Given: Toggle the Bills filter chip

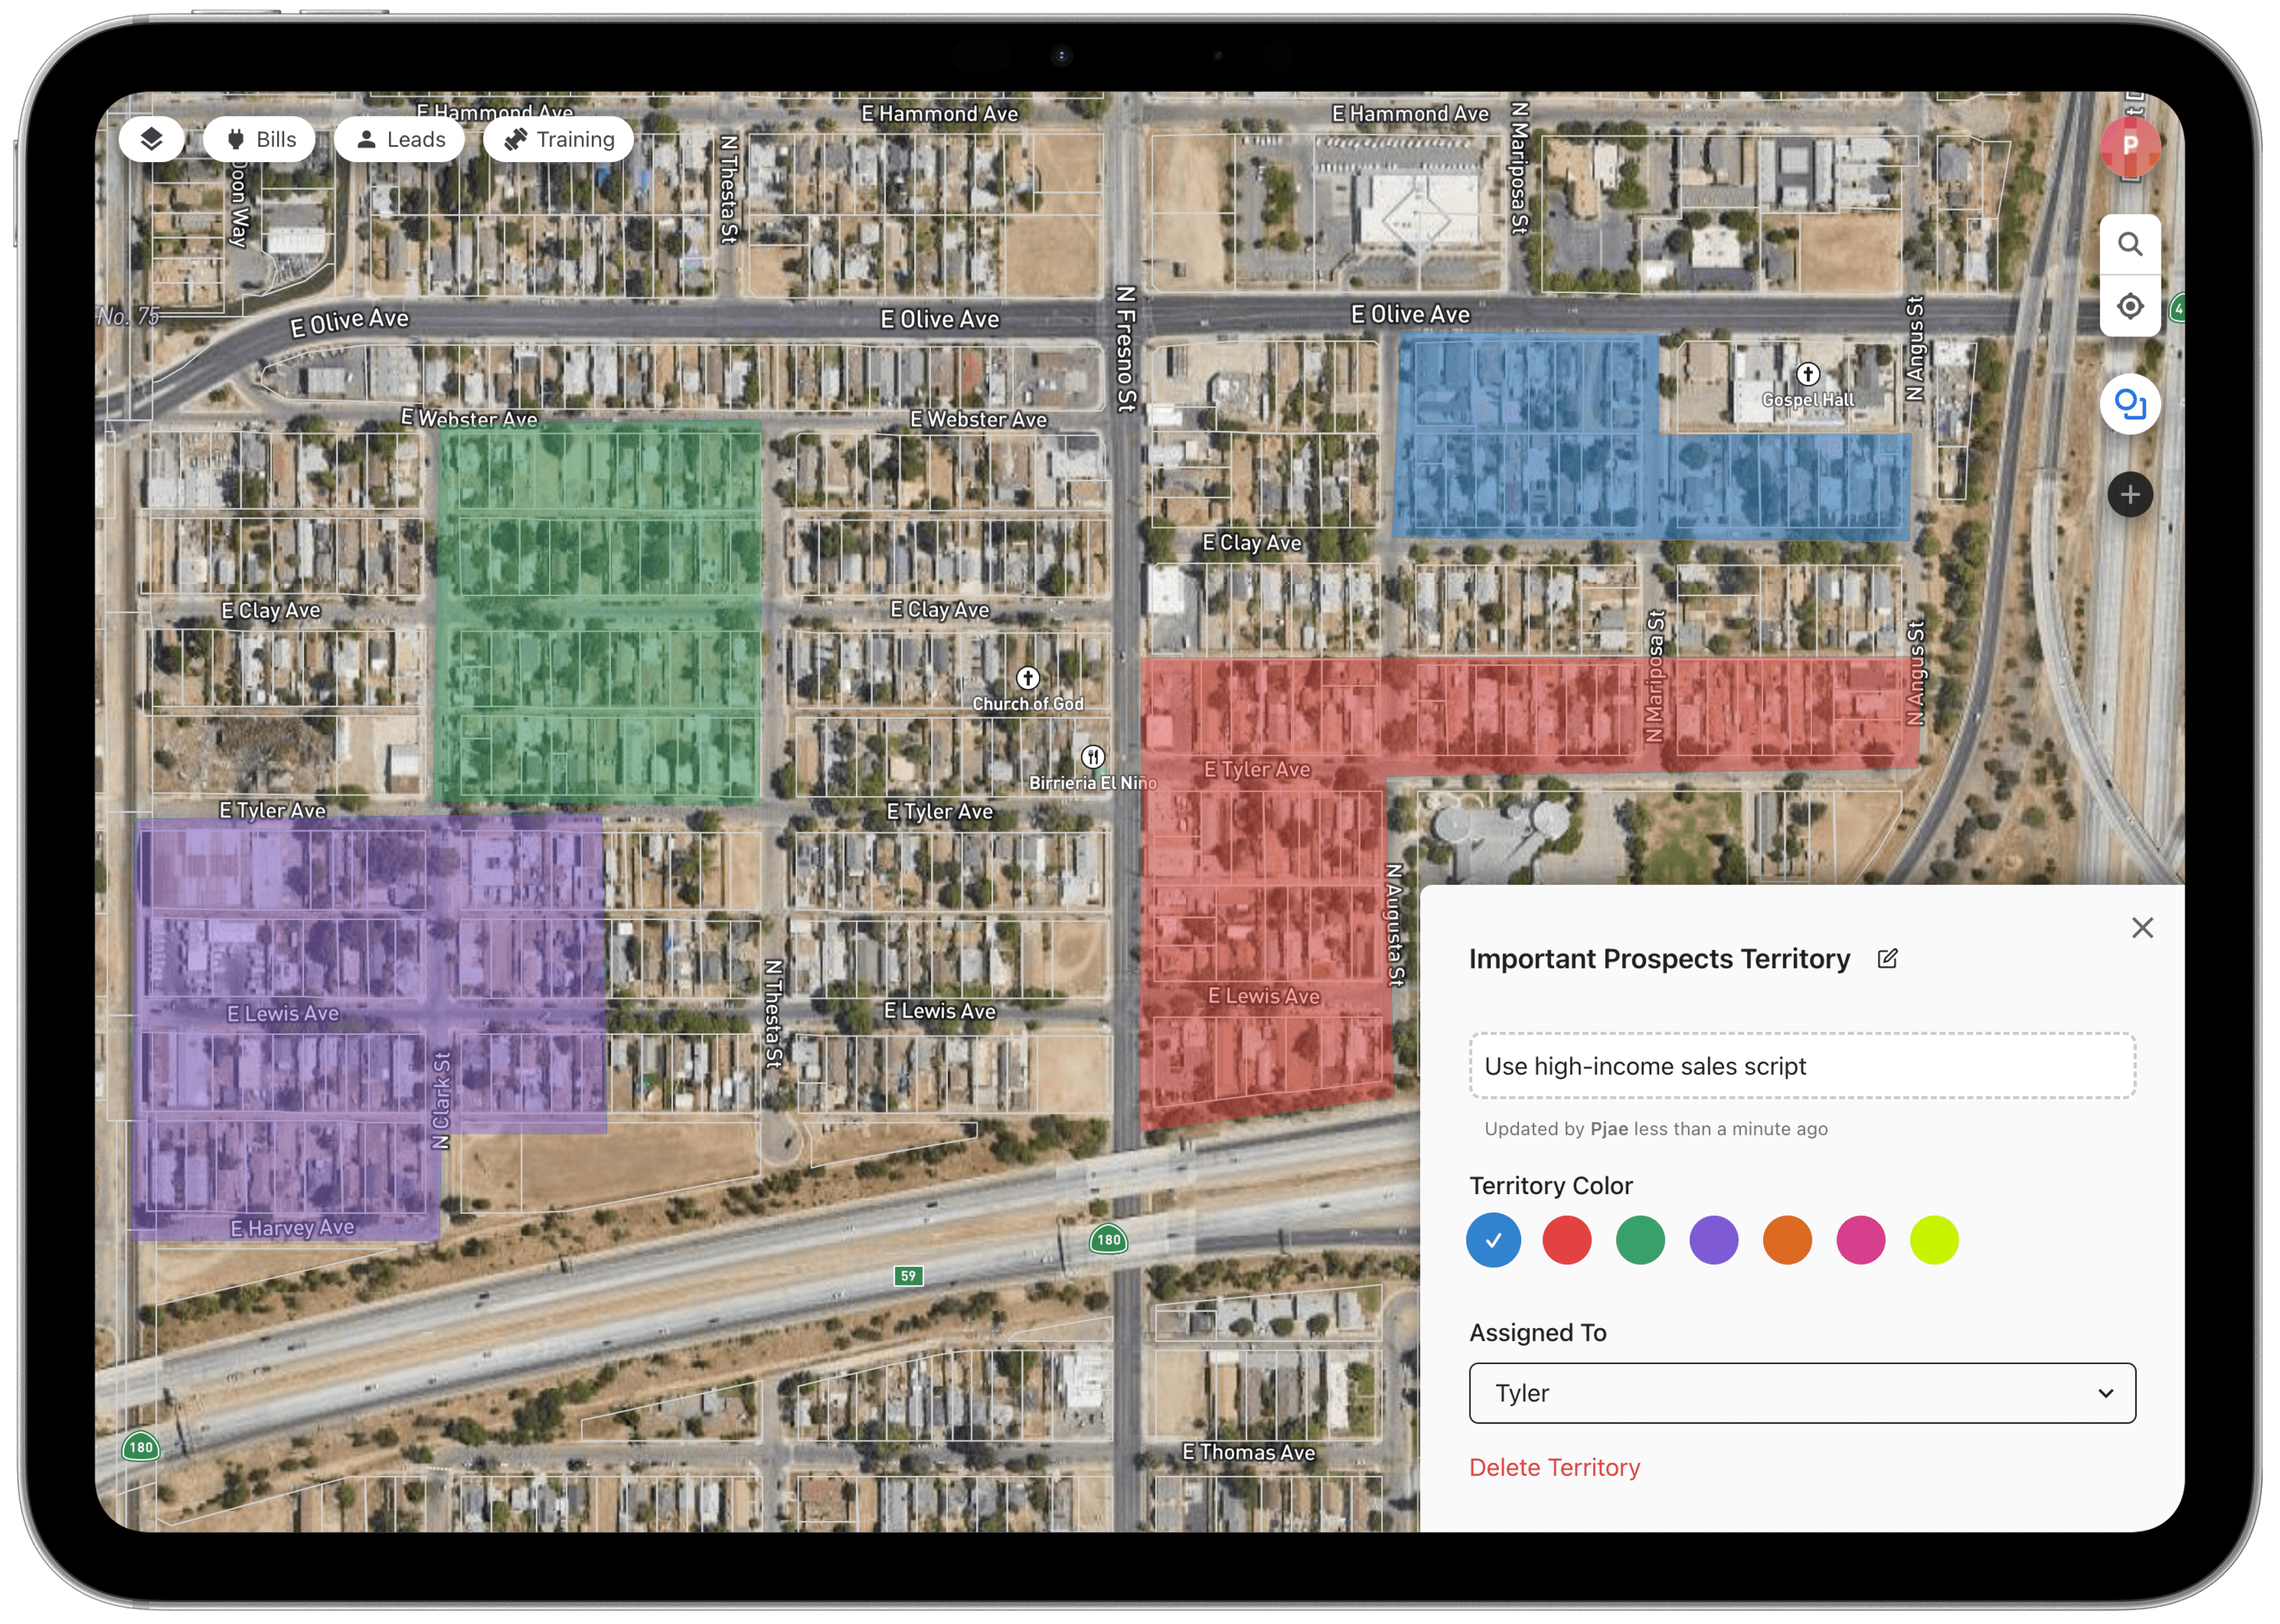Looking at the screenshot, I should tap(259, 139).
